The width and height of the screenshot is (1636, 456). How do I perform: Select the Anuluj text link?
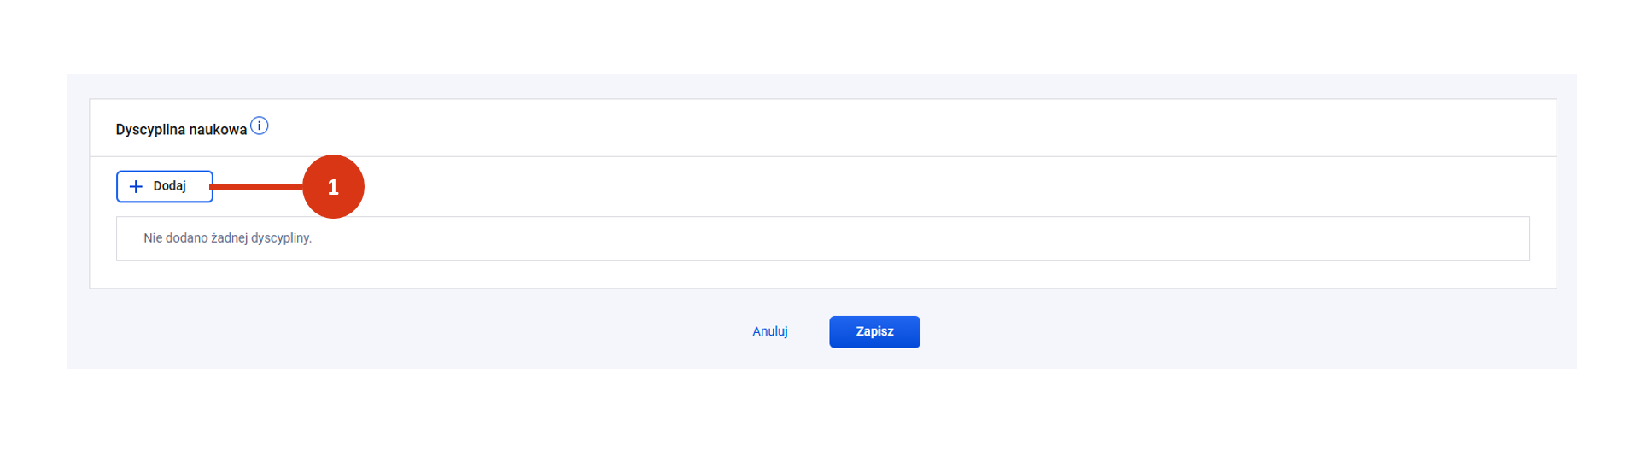coord(769,331)
